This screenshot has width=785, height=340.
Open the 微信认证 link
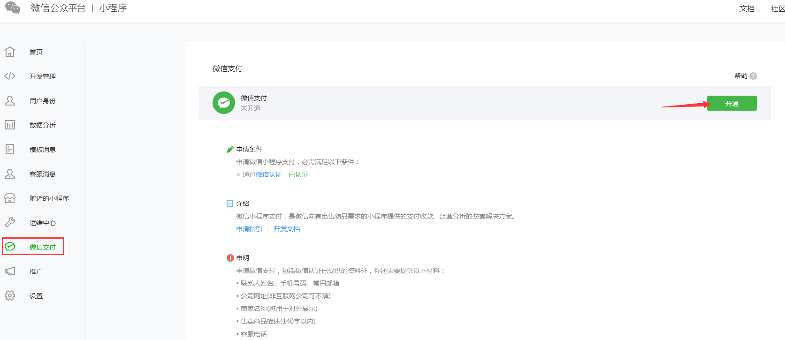pyautogui.click(x=269, y=174)
